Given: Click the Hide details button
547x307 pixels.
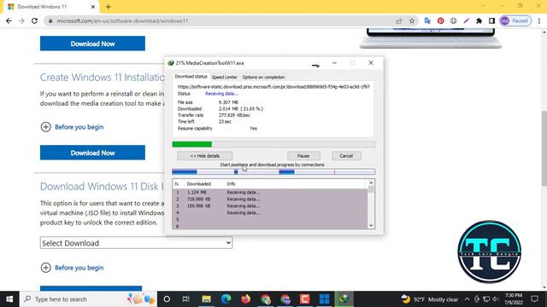Looking at the screenshot, I should 205,156.
